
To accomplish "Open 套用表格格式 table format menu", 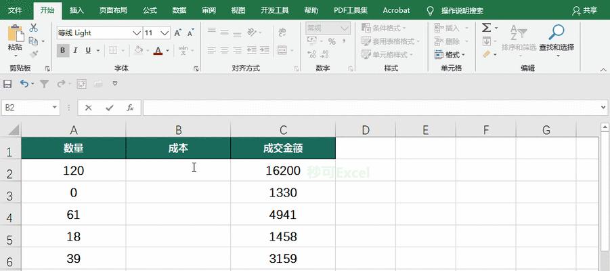I will pos(391,41).
